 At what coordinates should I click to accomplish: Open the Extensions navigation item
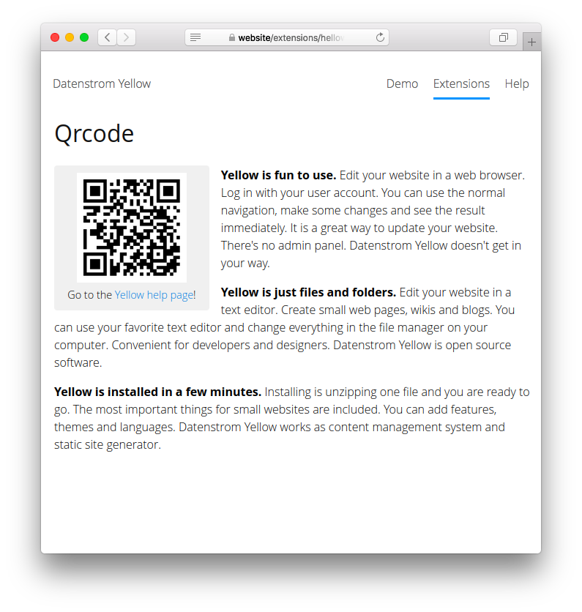click(x=461, y=83)
